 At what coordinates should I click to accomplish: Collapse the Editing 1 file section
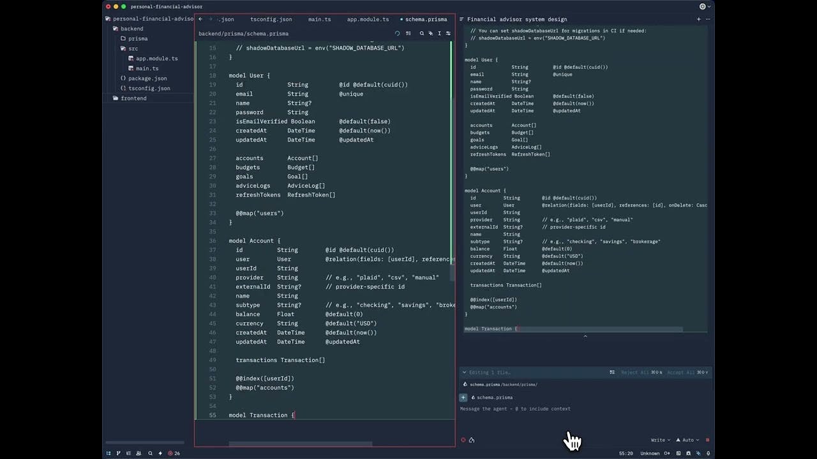(464, 372)
